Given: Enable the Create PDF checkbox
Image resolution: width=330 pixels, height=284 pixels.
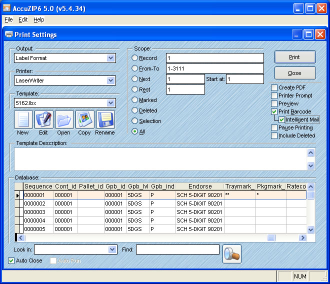Looking at the screenshot, I should [274, 87].
